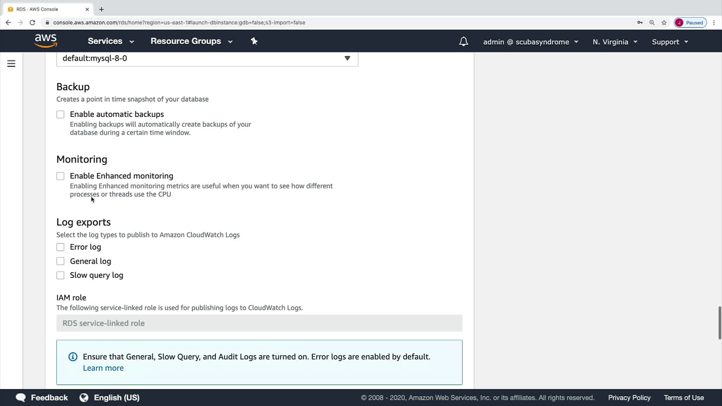Check Enable Enhanced monitoring
722x406 pixels.
coord(60,176)
